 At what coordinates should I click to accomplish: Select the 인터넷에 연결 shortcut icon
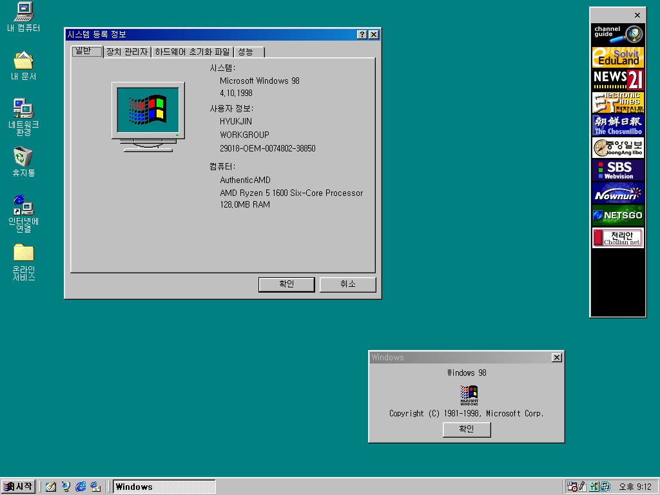point(24,214)
